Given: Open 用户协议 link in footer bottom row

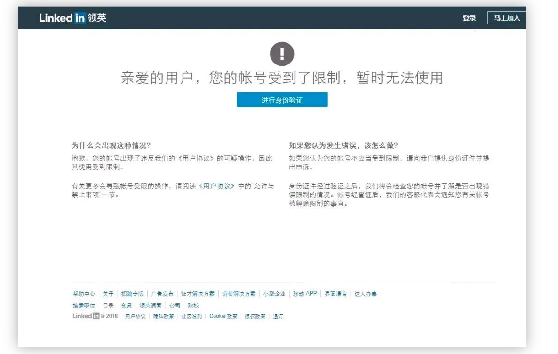Looking at the screenshot, I should coord(135,316).
